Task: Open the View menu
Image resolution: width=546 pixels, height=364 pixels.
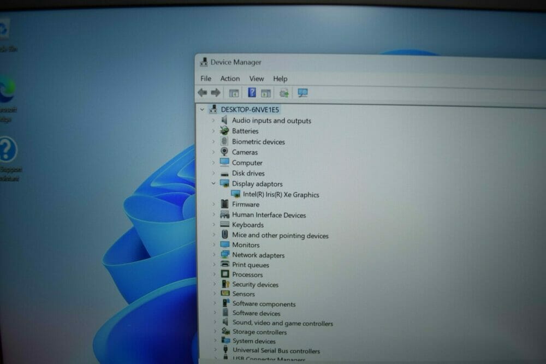Action: click(256, 79)
